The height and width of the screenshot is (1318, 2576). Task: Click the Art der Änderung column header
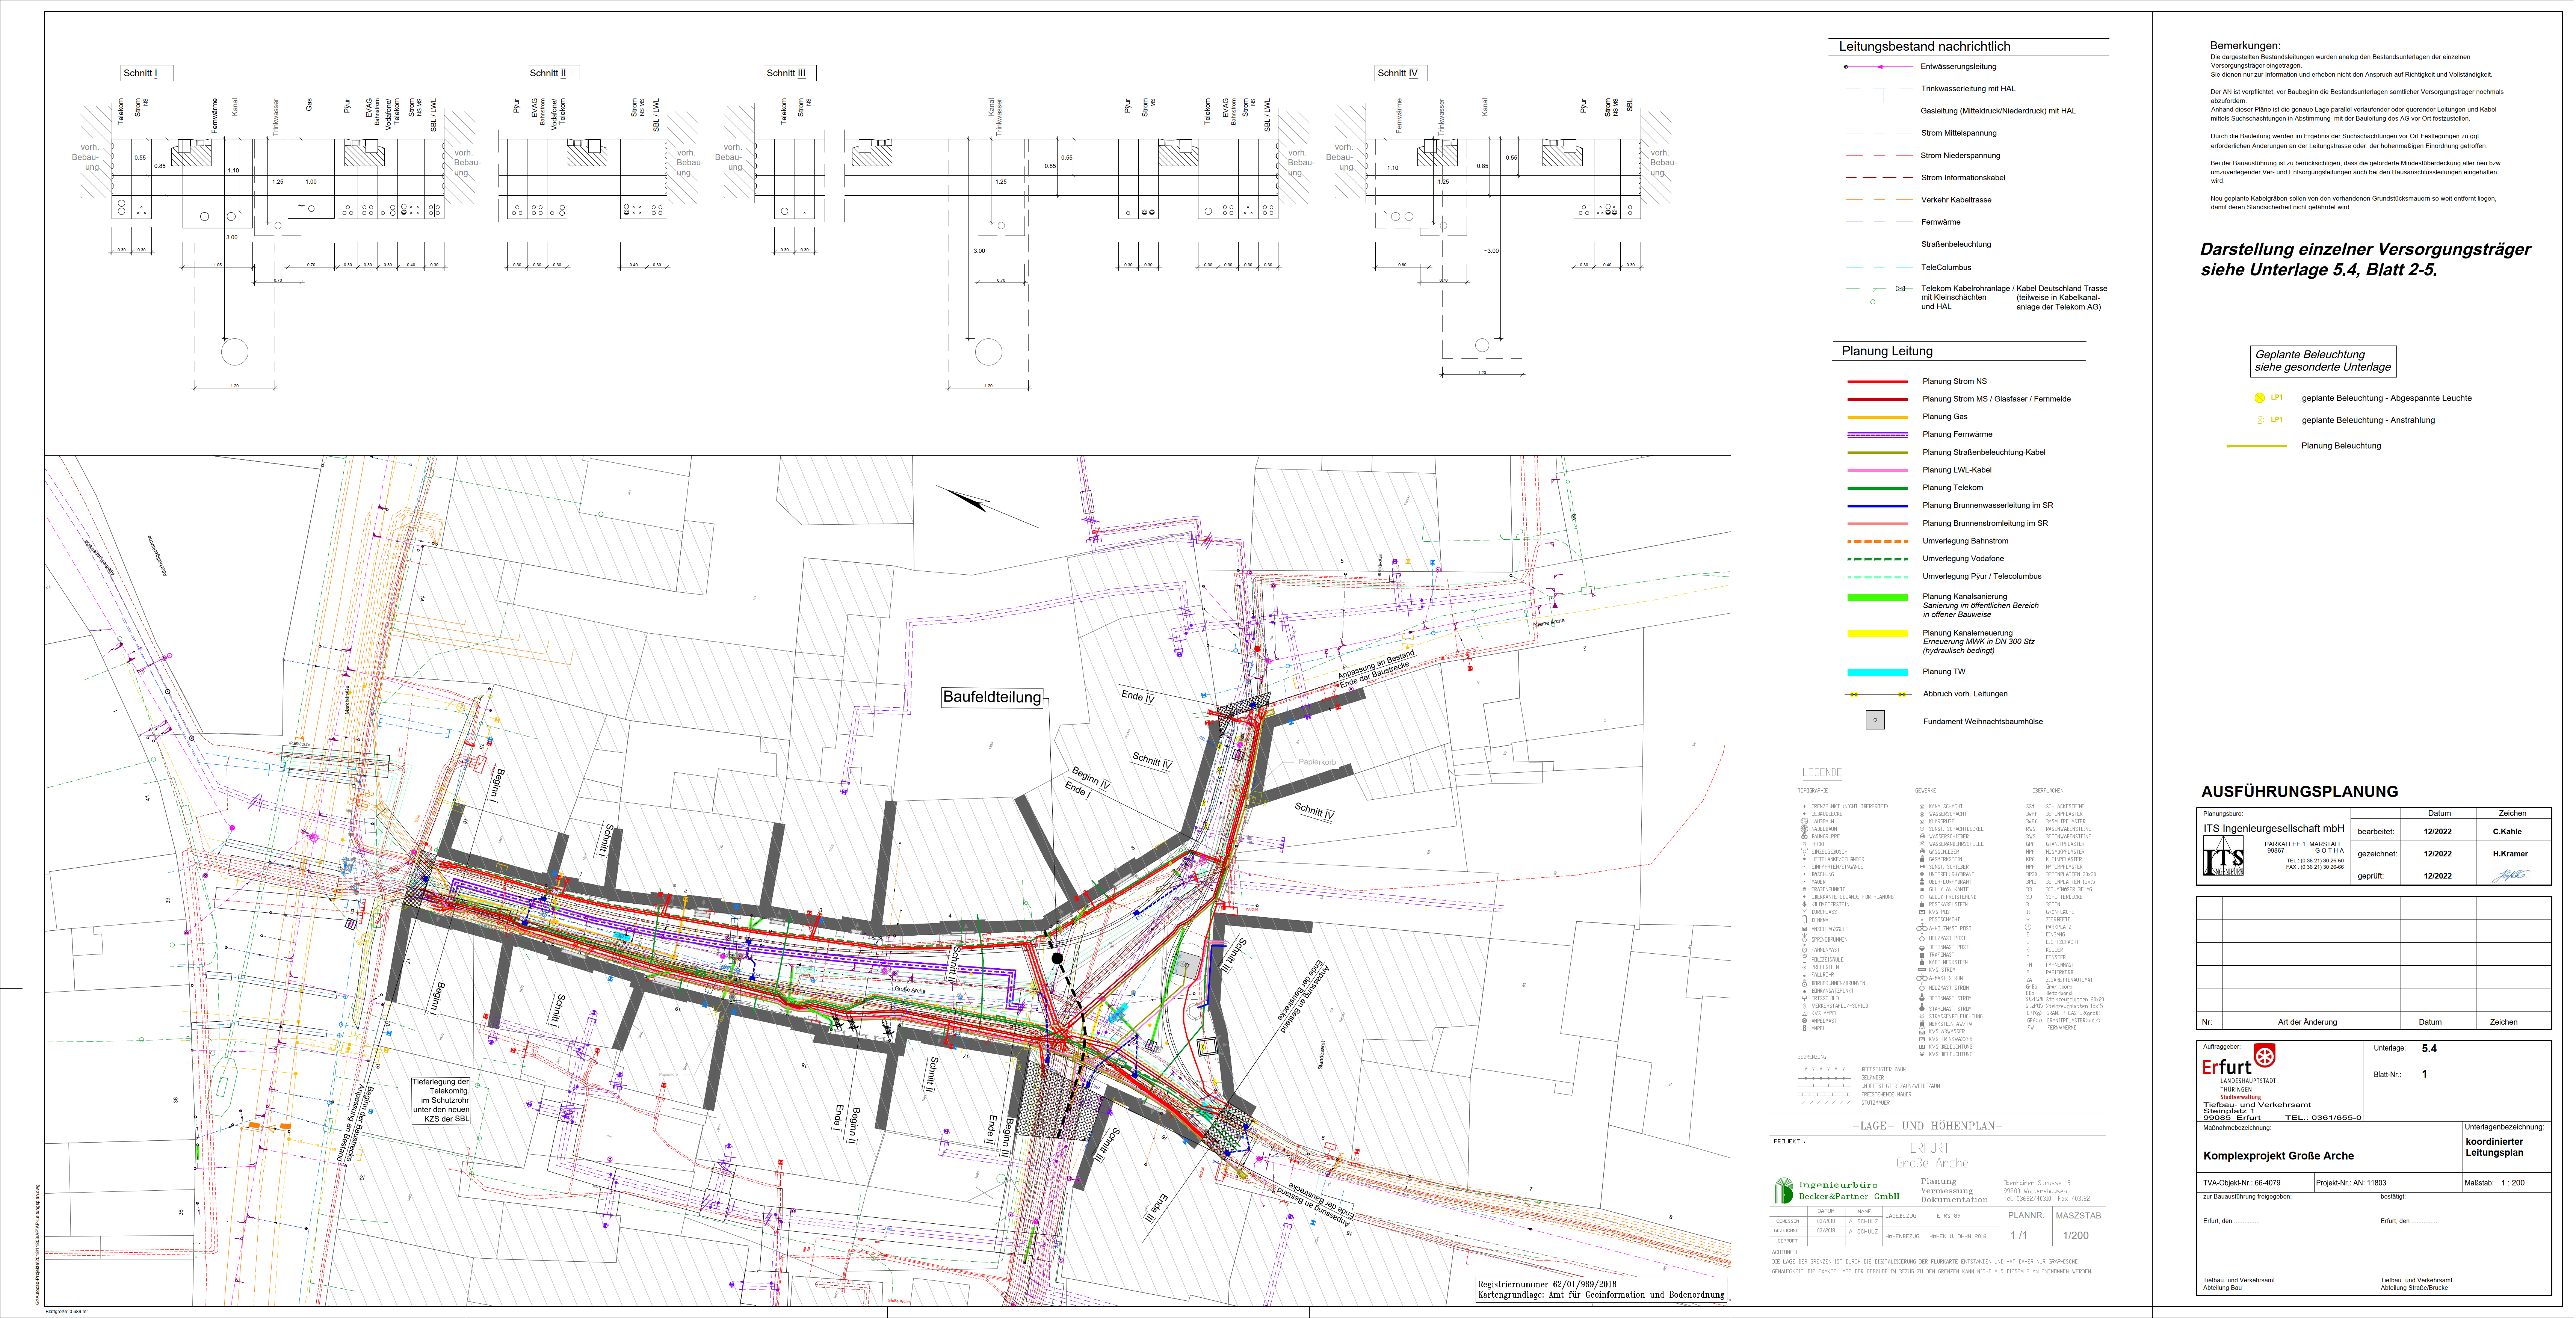(2307, 1022)
